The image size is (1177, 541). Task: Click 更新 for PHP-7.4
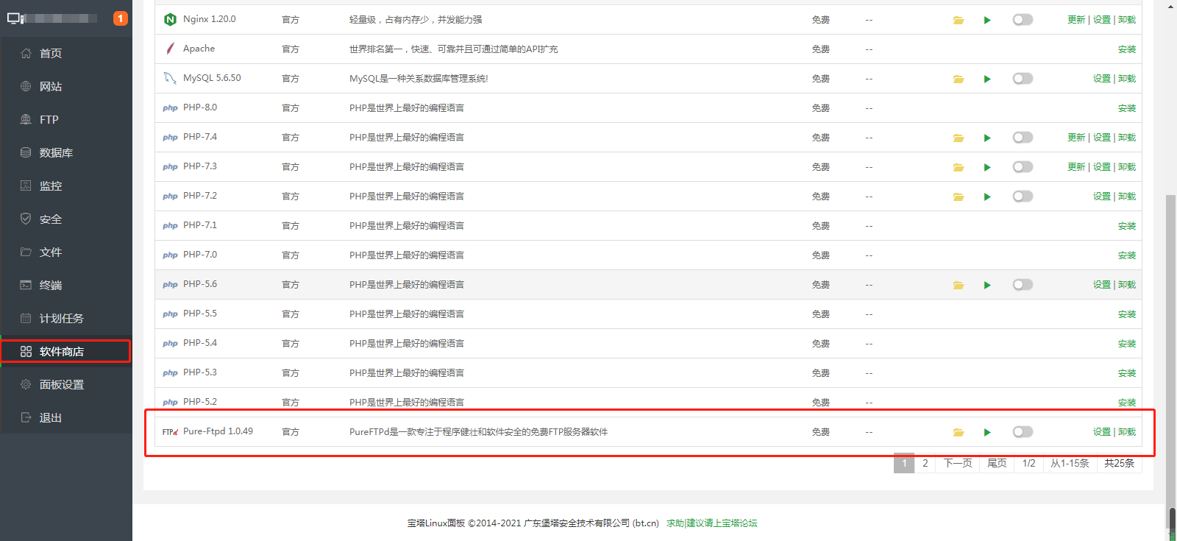[x=1076, y=138]
